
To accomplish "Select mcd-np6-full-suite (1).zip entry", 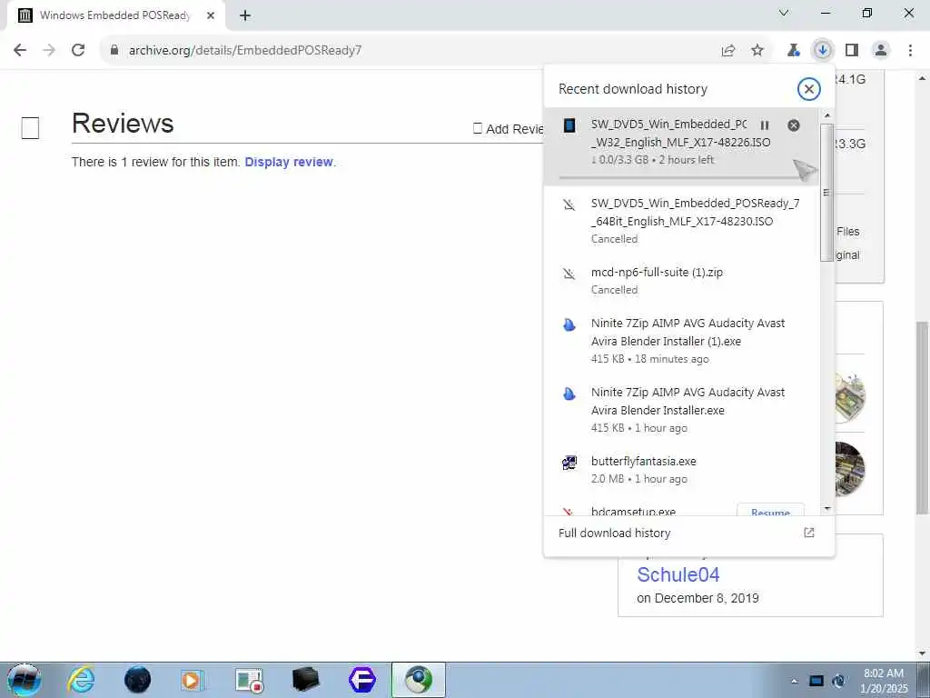I will (x=681, y=280).
